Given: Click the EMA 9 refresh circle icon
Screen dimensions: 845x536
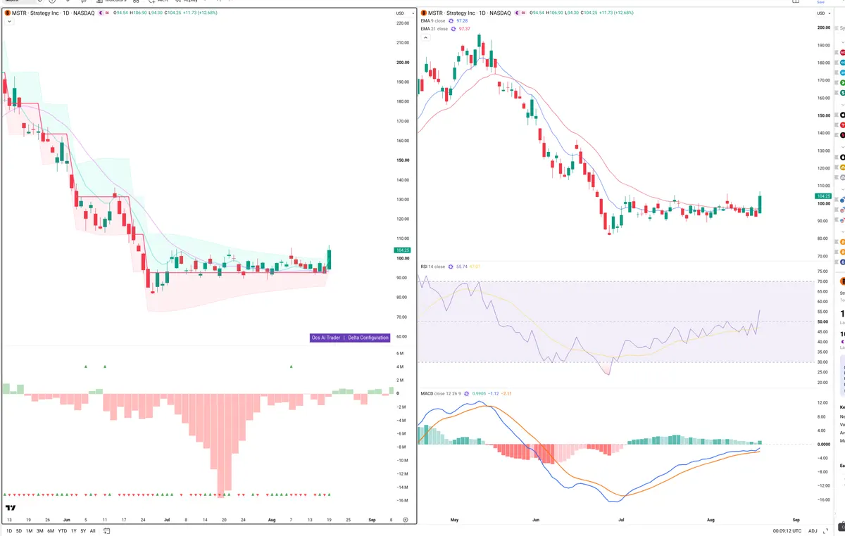Looking at the screenshot, I should [x=451, y=21].
